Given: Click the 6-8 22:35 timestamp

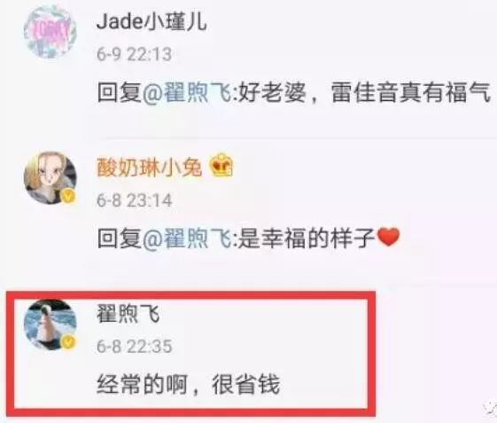Looking at the screenshot, I should point(134,346).
